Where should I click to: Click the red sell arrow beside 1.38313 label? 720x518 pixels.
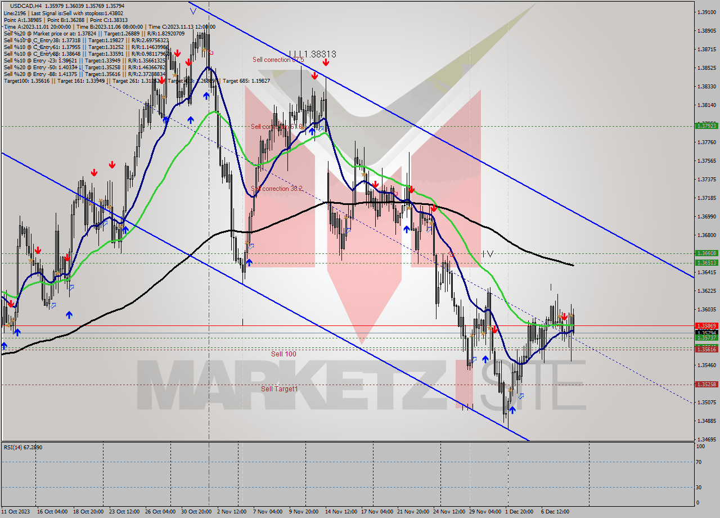tap(326, 64)
